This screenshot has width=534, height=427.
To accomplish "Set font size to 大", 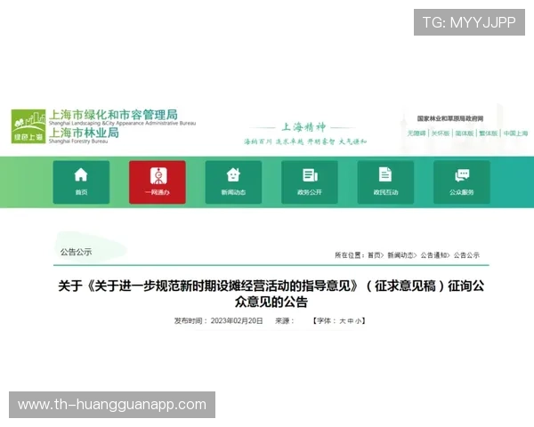I will coord(343,321).
